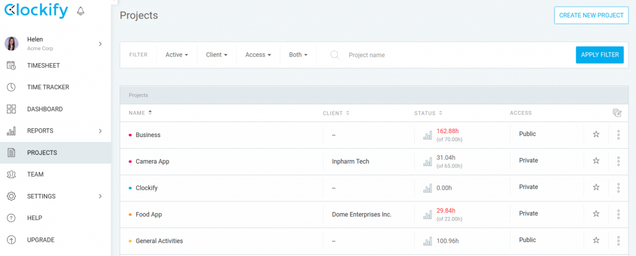Open the Camera App project
This screenshot has height=256, width=636.
(153, 161)
